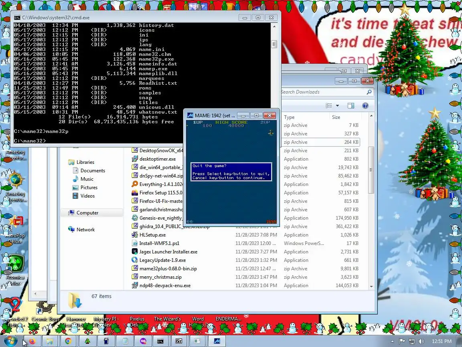This screenshot has width=462, height=347.
Task: Select Libraries in navigation pane
Action: click(81, 162)
